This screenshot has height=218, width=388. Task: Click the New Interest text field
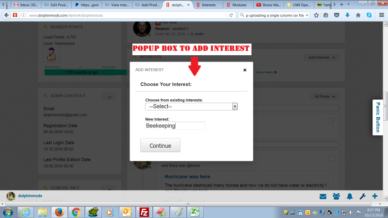[x=175, y=126]
